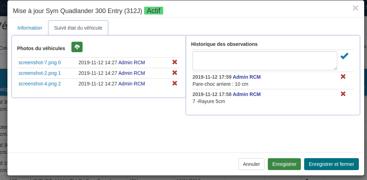Delete the Pare-choc arriere observation
The height and width of the screenshot is (180, 367).
tap(343, 77)
